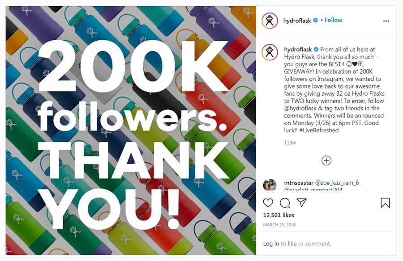Open the #LiveRefreshed hashtag
403x261 pixels.
click(319, 130)
